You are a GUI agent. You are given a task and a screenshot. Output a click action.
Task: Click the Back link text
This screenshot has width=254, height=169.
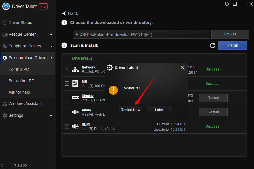(73, 13)
